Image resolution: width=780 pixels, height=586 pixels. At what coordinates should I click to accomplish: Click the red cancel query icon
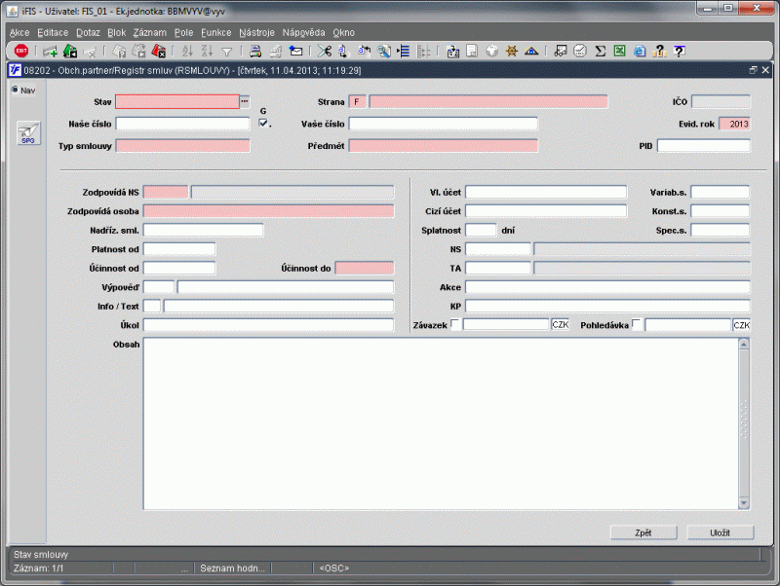[x=159, y=51]
